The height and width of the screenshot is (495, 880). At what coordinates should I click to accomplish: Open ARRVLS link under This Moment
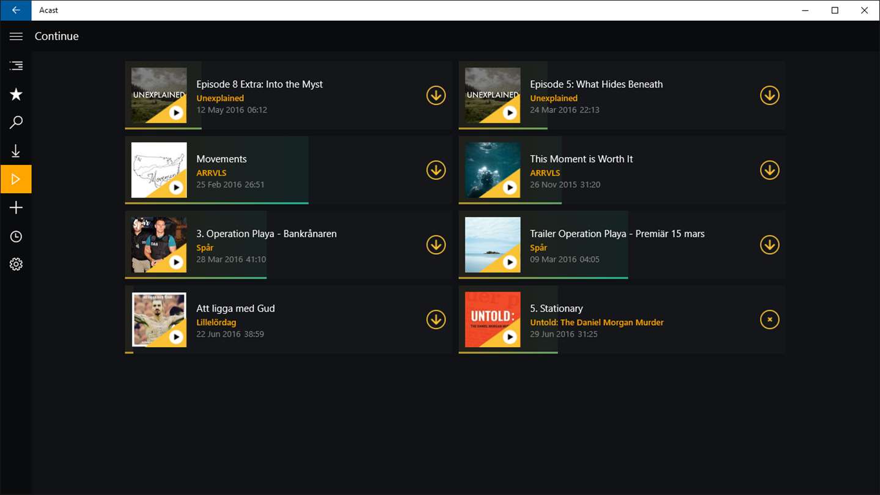(x=545, y=173)
